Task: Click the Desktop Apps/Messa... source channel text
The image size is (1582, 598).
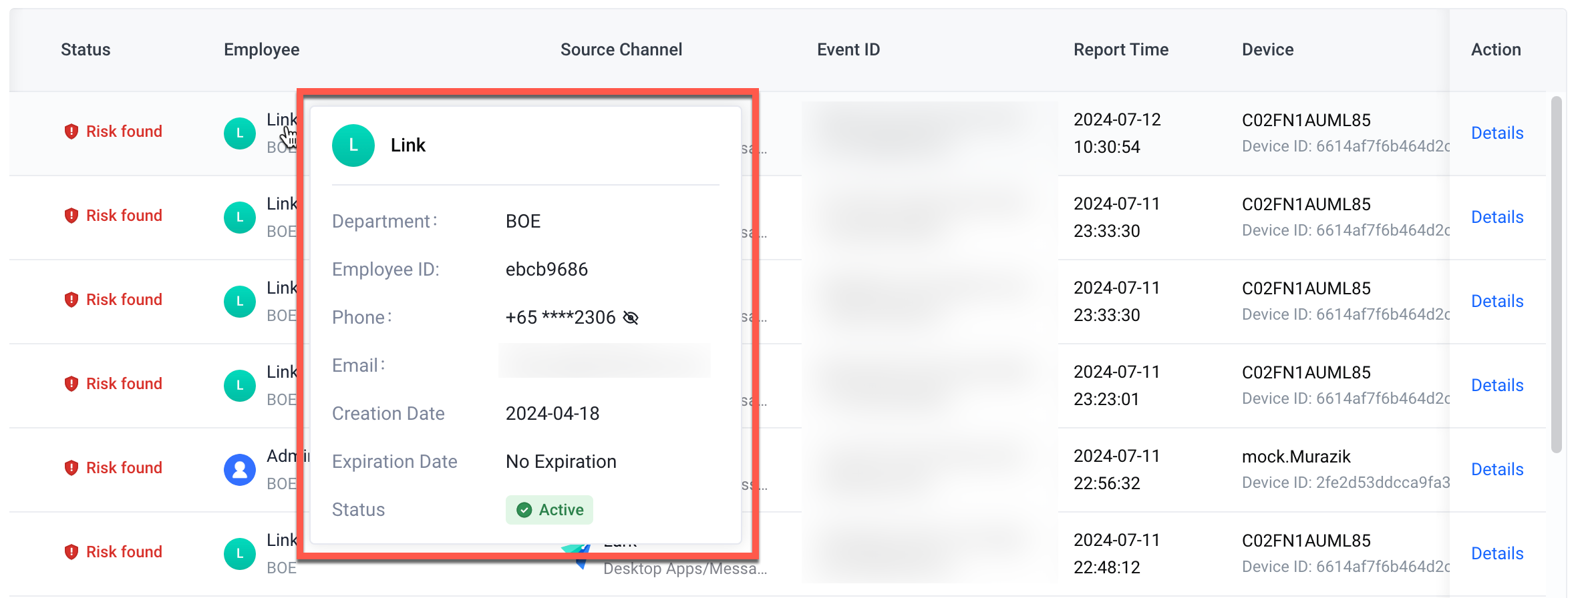Action: point(685,569)
